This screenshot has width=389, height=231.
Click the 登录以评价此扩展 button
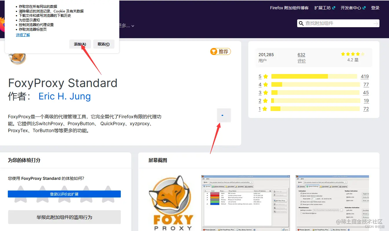pos(64,194)
